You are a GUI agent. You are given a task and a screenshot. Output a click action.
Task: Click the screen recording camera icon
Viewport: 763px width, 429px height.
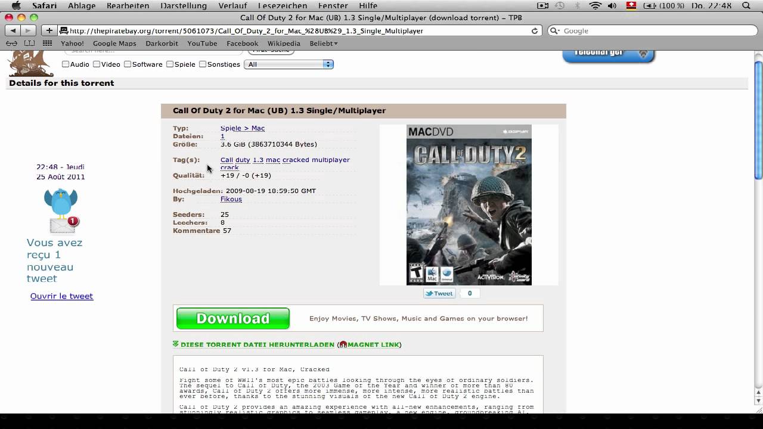click(543, 5)
